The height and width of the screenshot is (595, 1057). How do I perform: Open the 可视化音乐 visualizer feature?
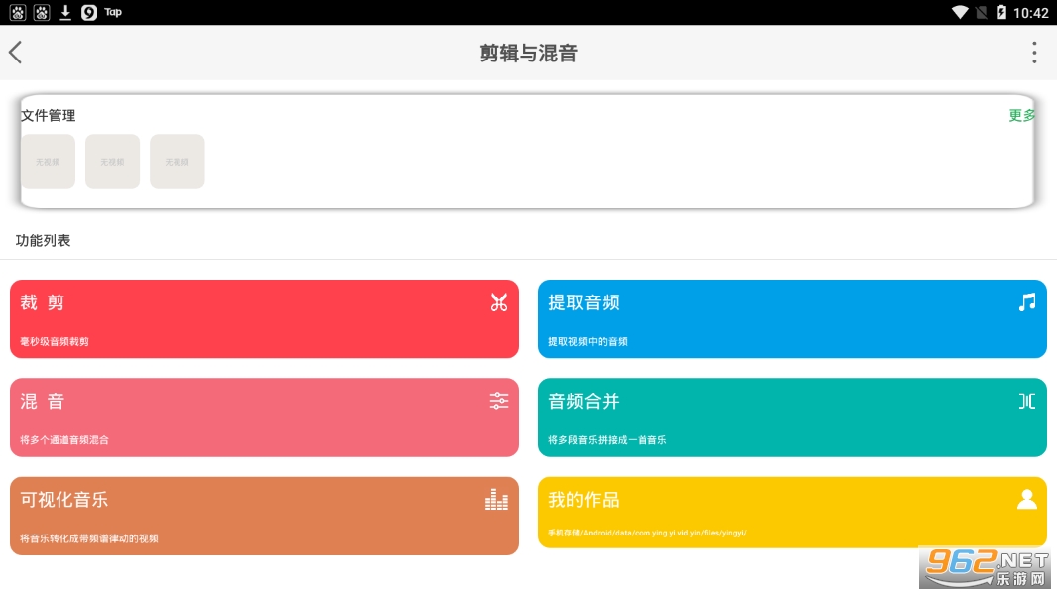click(264, 516)
